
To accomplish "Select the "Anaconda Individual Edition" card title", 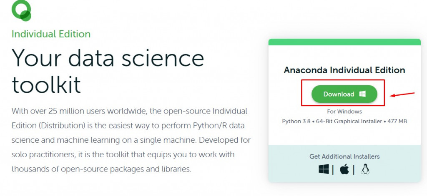I will [x=344, y=70].
